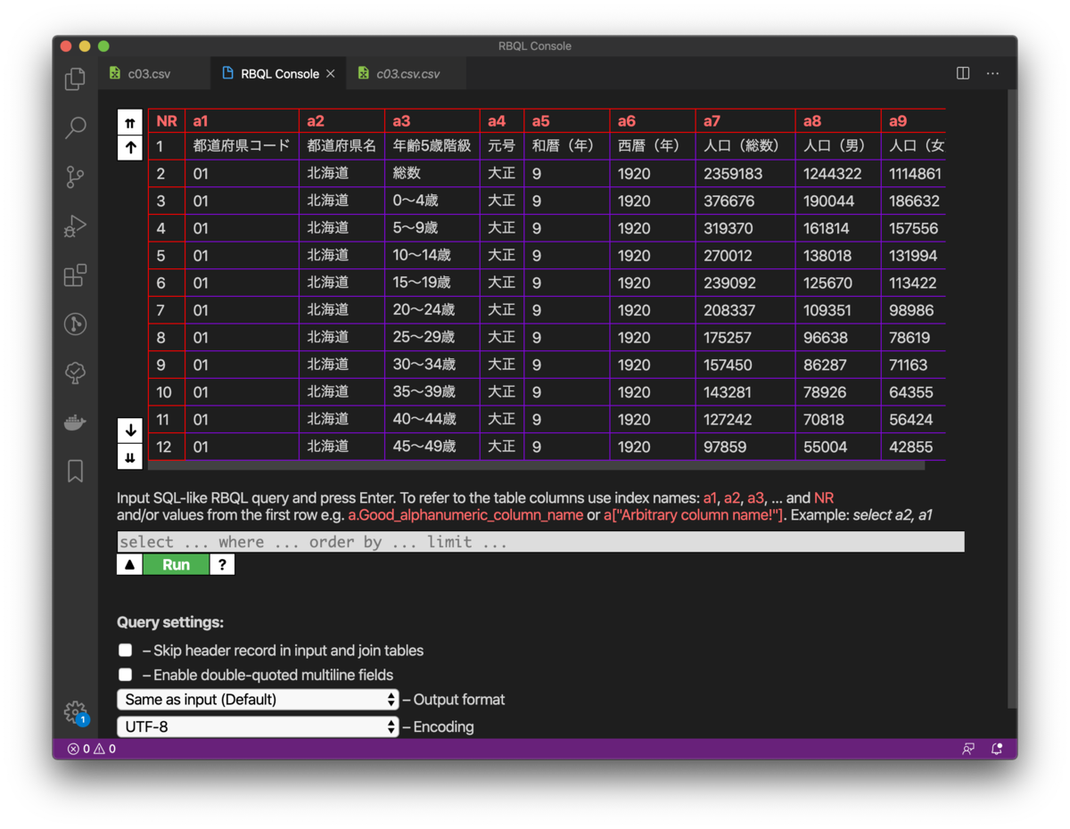The height and width of the screenshot is (829, 1070).
Task: Click the green Run button
Action: coord(176,564)
